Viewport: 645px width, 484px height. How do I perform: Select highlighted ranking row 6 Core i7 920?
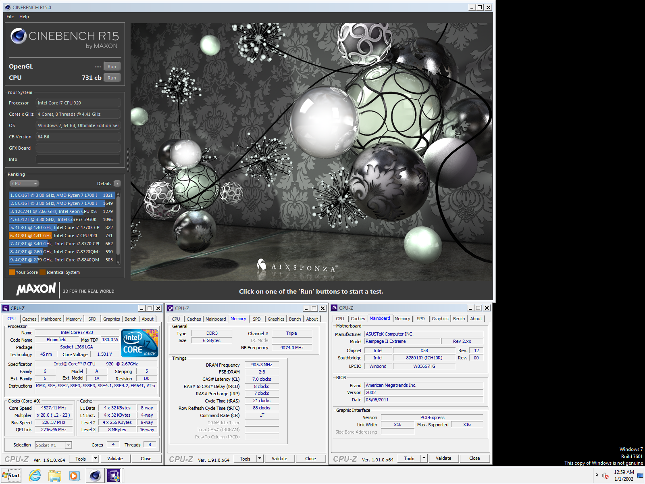point(62,236)
